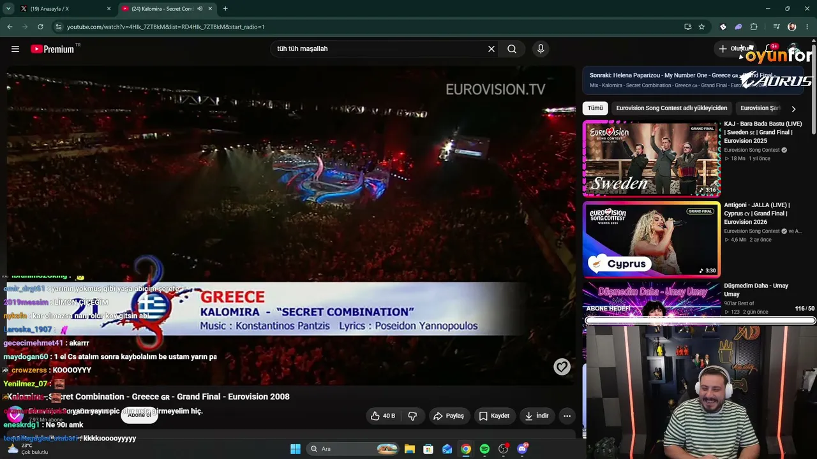Open the YouTube guide hamburger menu

pos(15,49)
